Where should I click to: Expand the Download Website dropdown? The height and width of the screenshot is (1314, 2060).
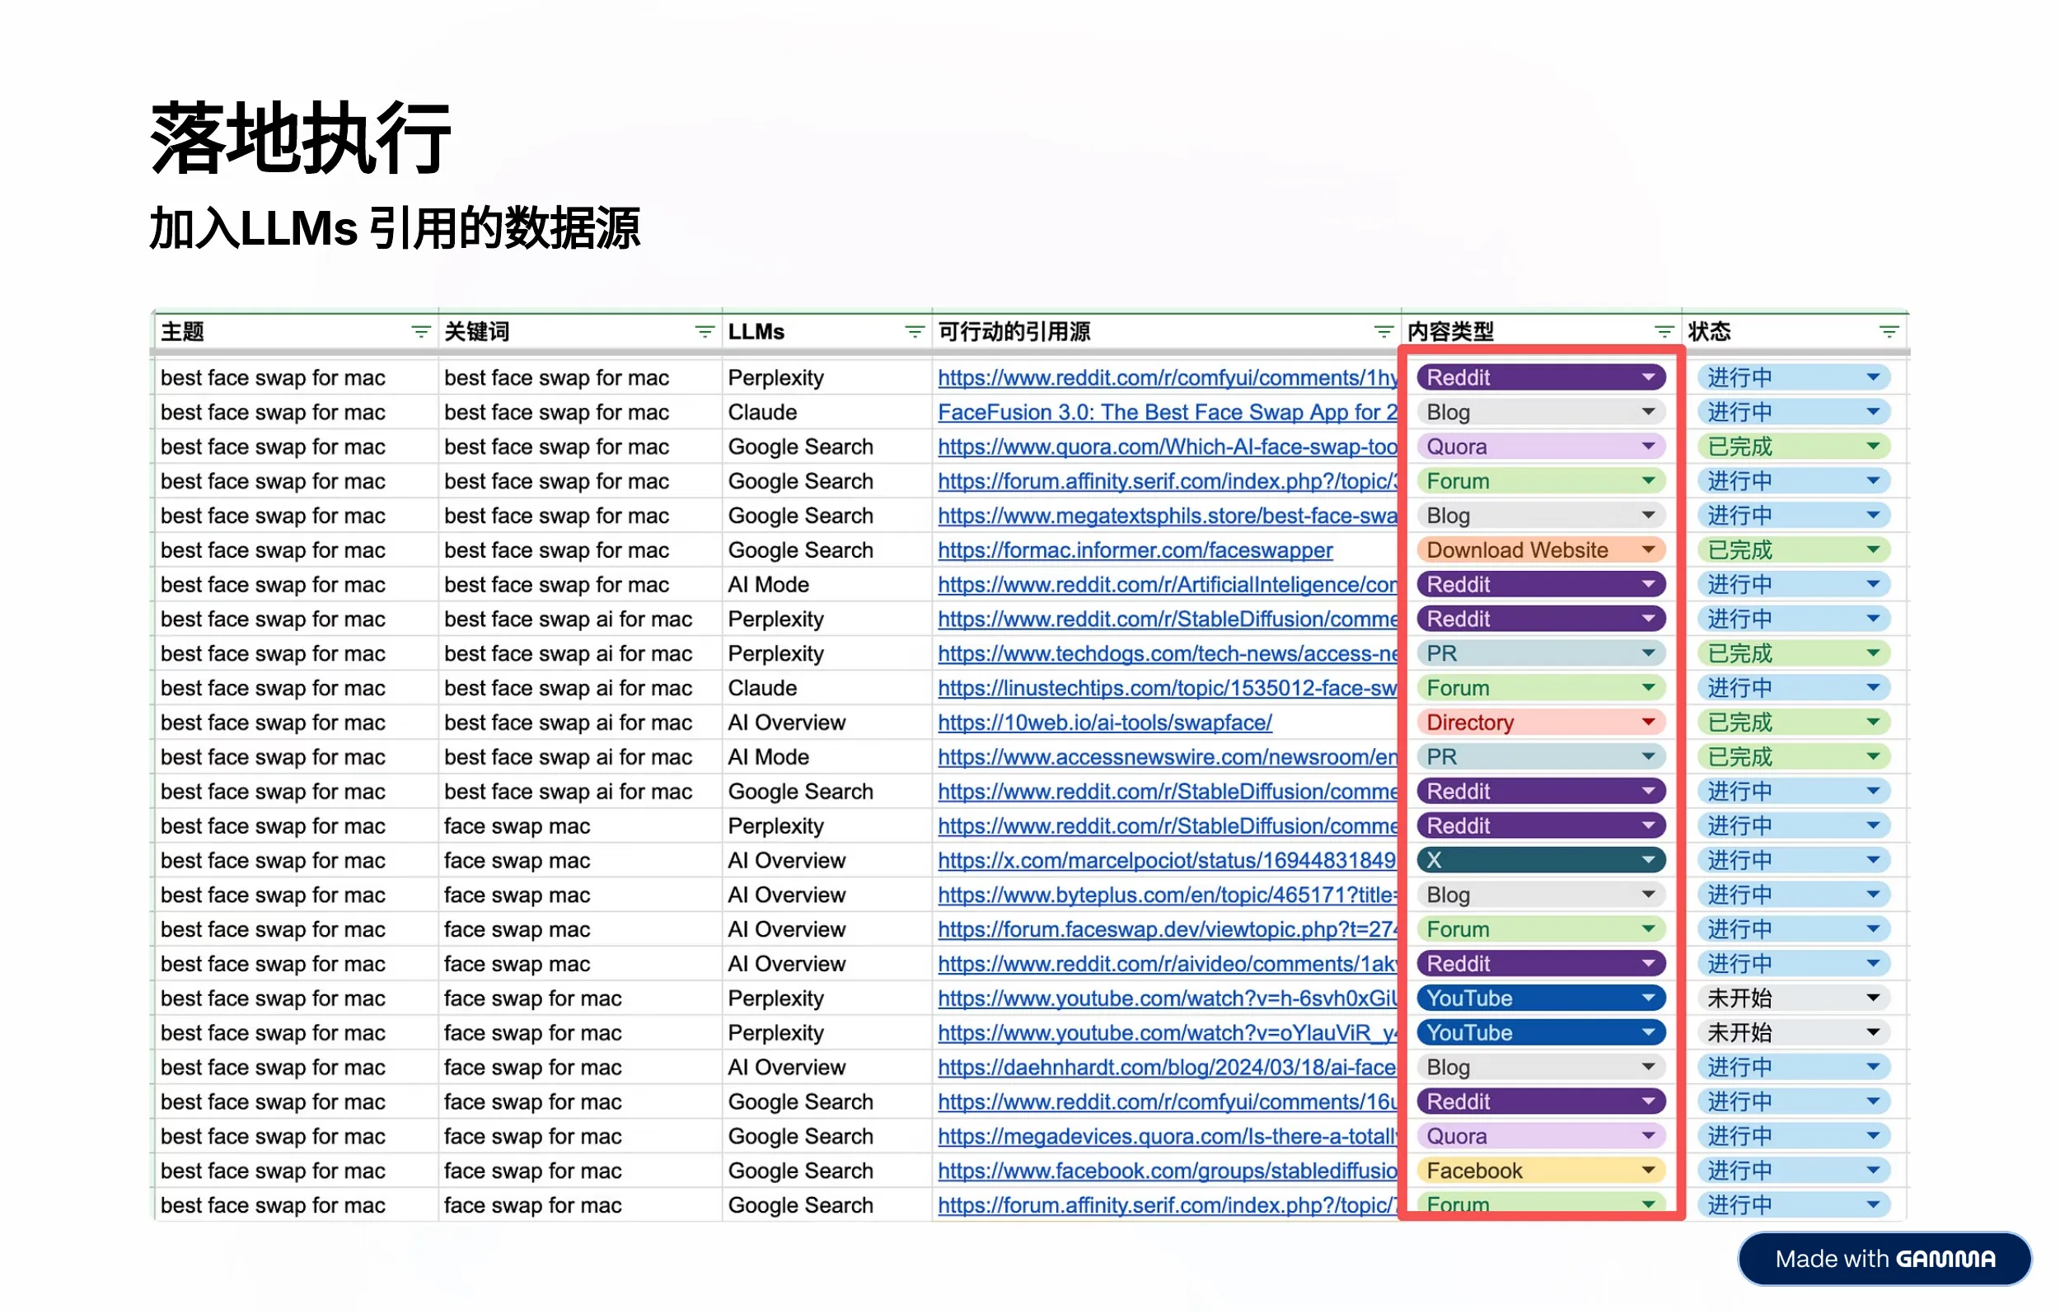1650,549
